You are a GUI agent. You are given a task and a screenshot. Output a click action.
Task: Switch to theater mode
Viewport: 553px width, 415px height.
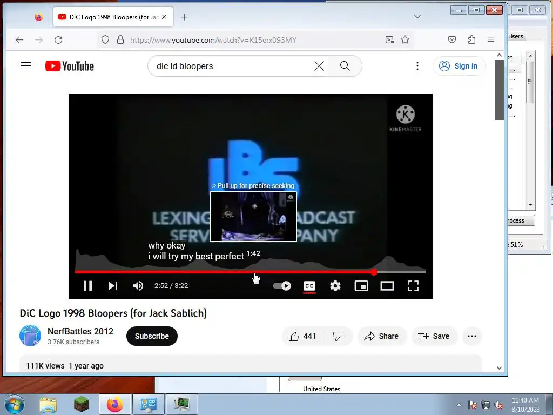click(387, 285)
